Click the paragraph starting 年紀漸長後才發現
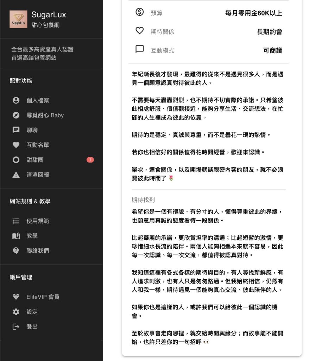Screen dimensions: 309x361 pyautogui.click(x=207, y=79)
